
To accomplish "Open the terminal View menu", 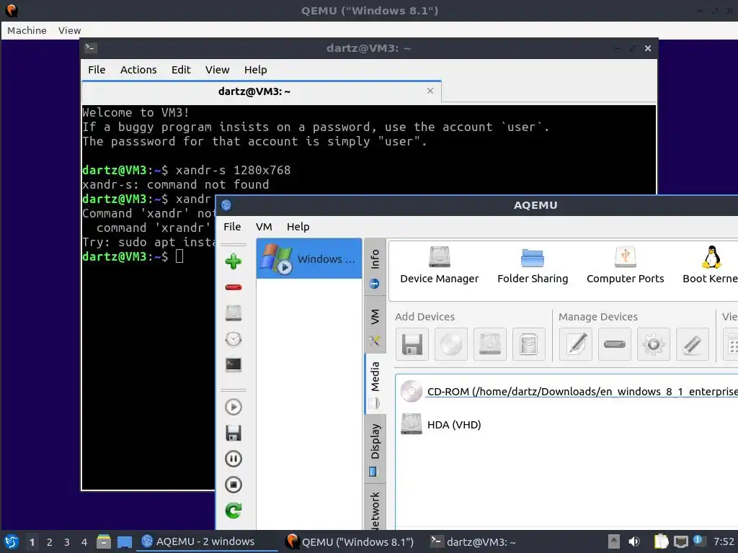I will pyautogui.click(x=217, y=70).
